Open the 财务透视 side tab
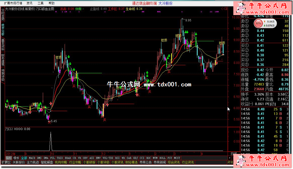The image size is (293, 169). click(x=3, y=60)
